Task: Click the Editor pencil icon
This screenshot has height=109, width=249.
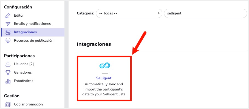Action: (x=8, y=16)
